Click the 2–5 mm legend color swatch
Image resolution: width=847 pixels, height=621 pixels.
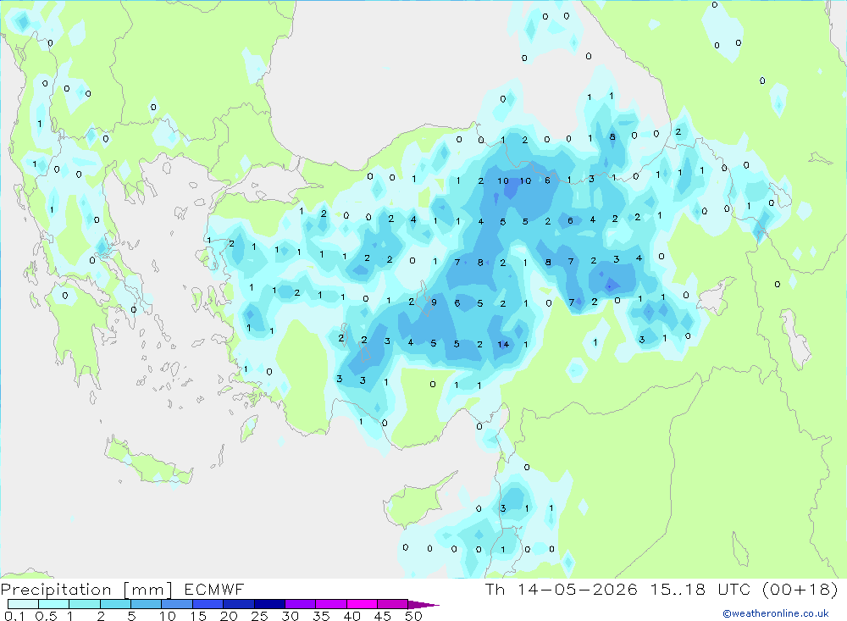pyautogui.click(x=115, y=604)
